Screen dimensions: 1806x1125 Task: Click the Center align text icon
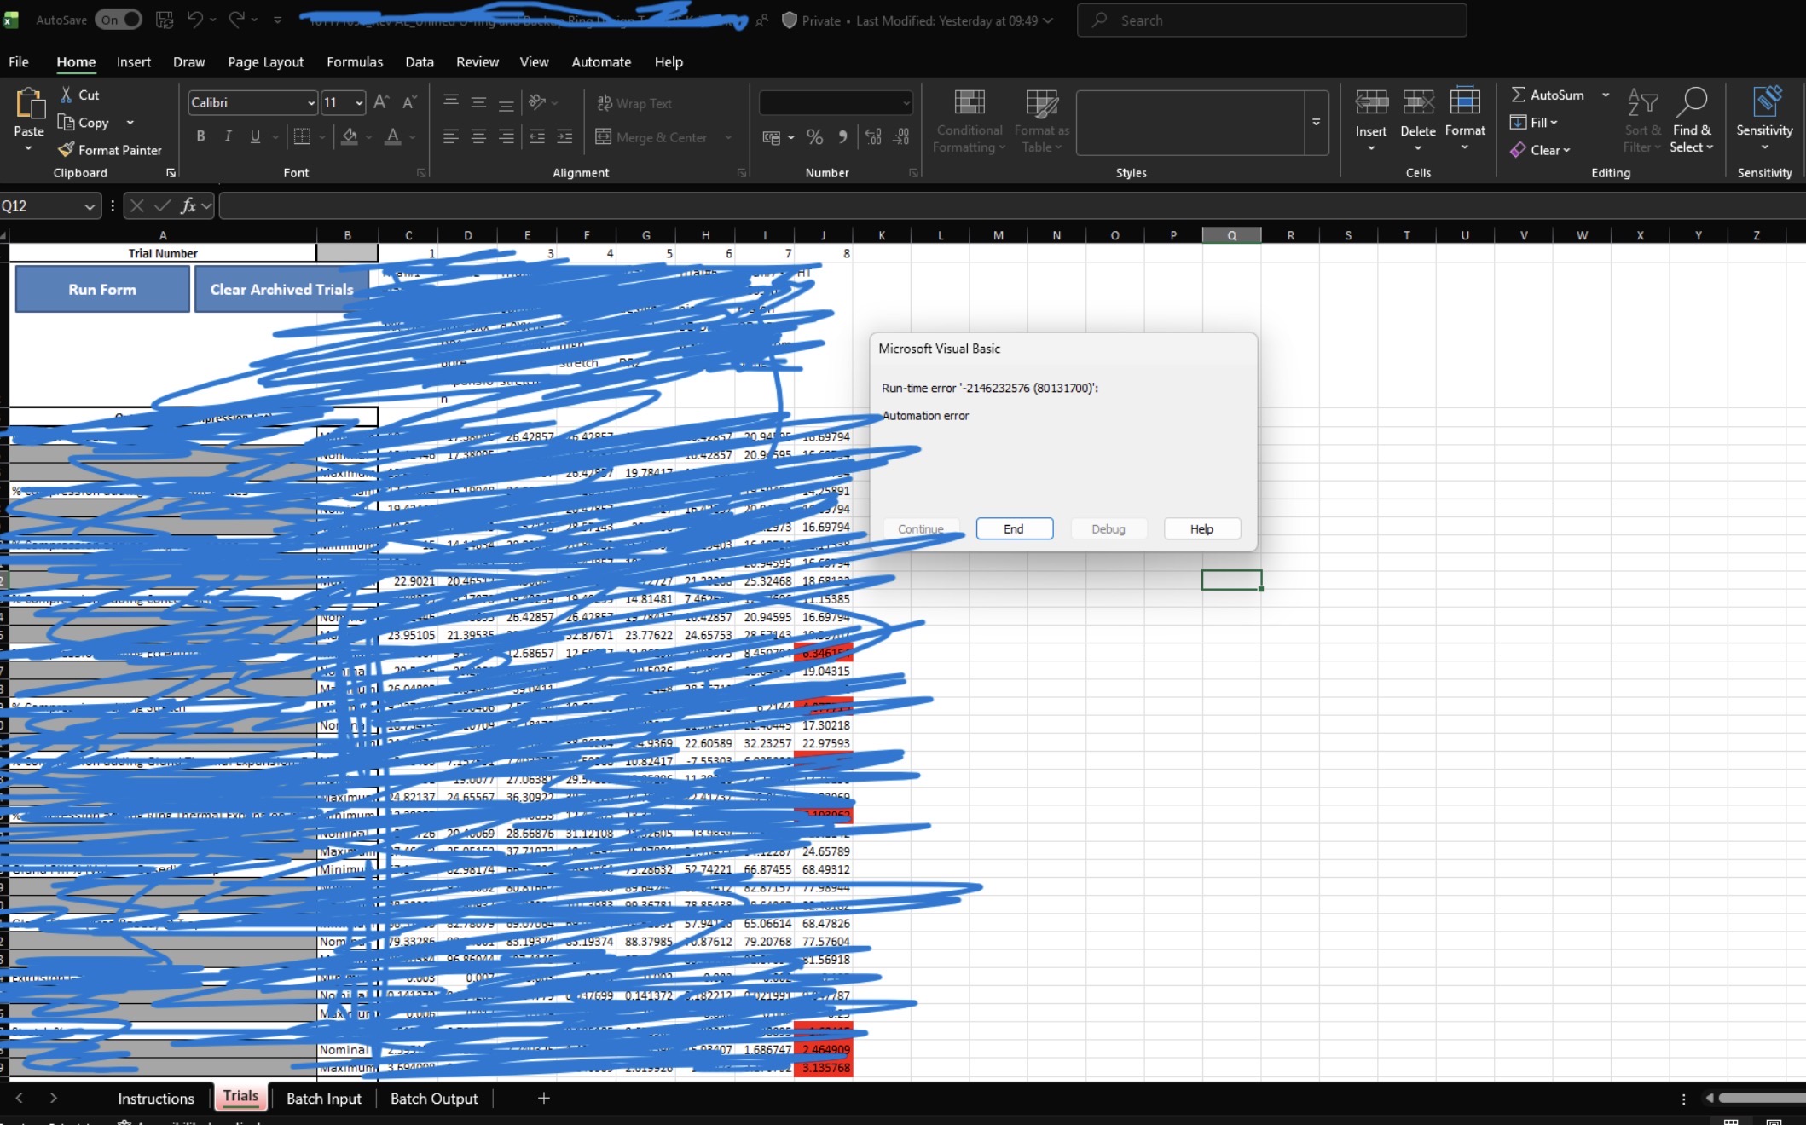click(x=478, y=136)
